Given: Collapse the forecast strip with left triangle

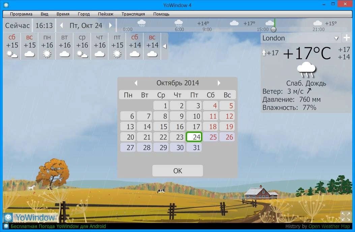Looking at the screenshot, I should pos(165,46).
